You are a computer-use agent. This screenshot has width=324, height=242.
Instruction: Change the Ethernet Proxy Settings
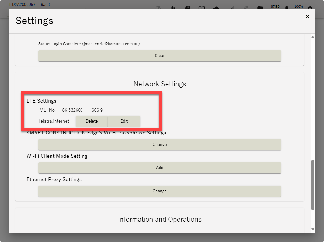pos(160,191)
